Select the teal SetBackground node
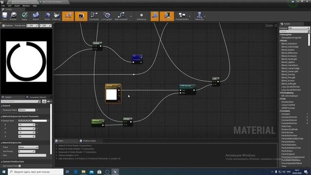 point(188,89)
